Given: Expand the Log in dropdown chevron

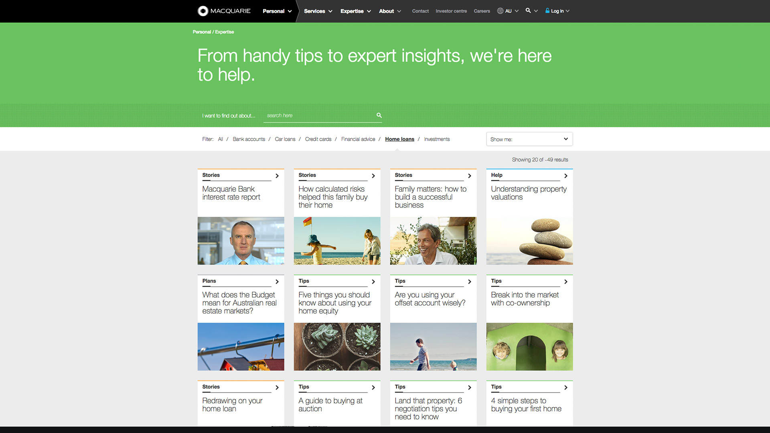Looking at the screenshot, I should pyautogui.click(x=567, y=11).
